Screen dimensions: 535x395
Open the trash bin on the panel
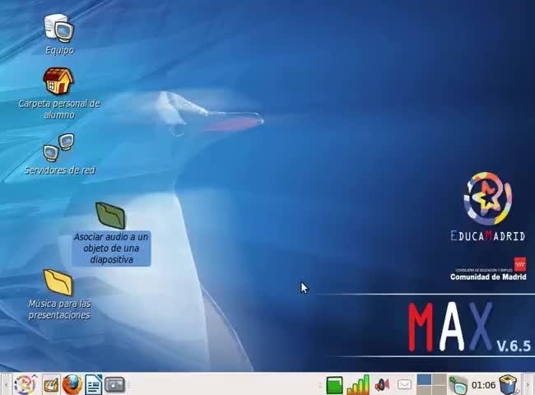[508, 385]
